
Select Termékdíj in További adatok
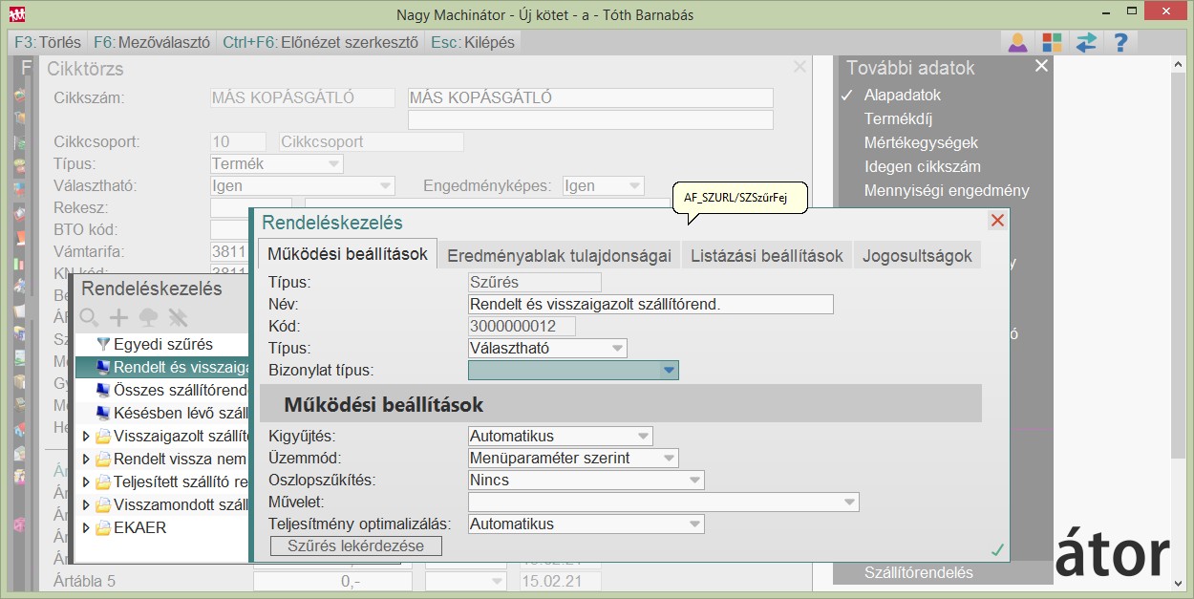point(898,119)
